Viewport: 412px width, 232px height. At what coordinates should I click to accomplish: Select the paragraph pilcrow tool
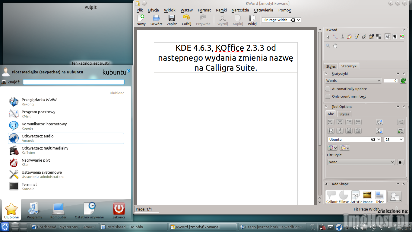395,37
